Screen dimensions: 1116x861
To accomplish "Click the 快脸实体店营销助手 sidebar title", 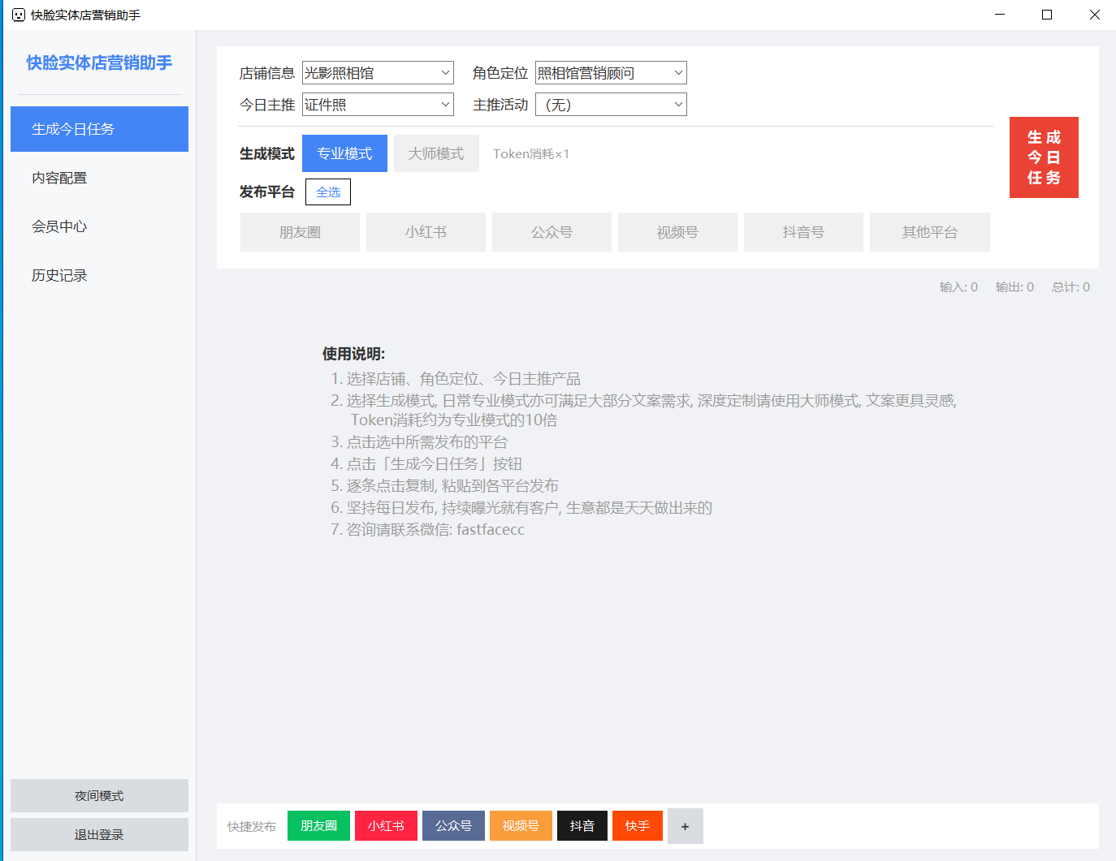I will 99,62.
